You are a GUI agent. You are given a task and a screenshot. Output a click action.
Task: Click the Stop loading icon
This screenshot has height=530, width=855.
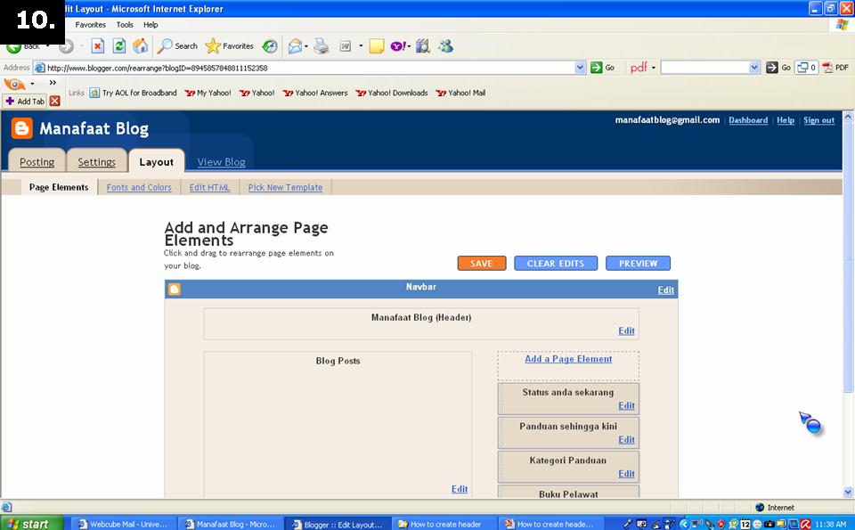[98, 46]
